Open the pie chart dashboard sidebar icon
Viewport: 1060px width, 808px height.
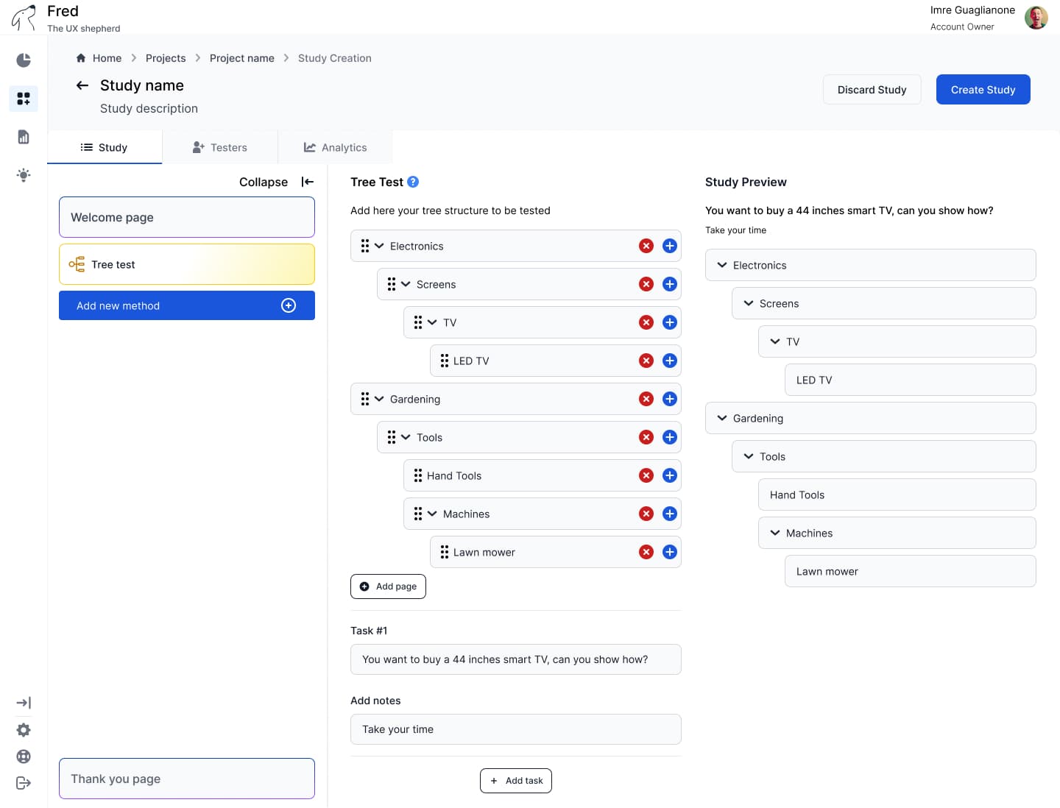tap(24, 60)
